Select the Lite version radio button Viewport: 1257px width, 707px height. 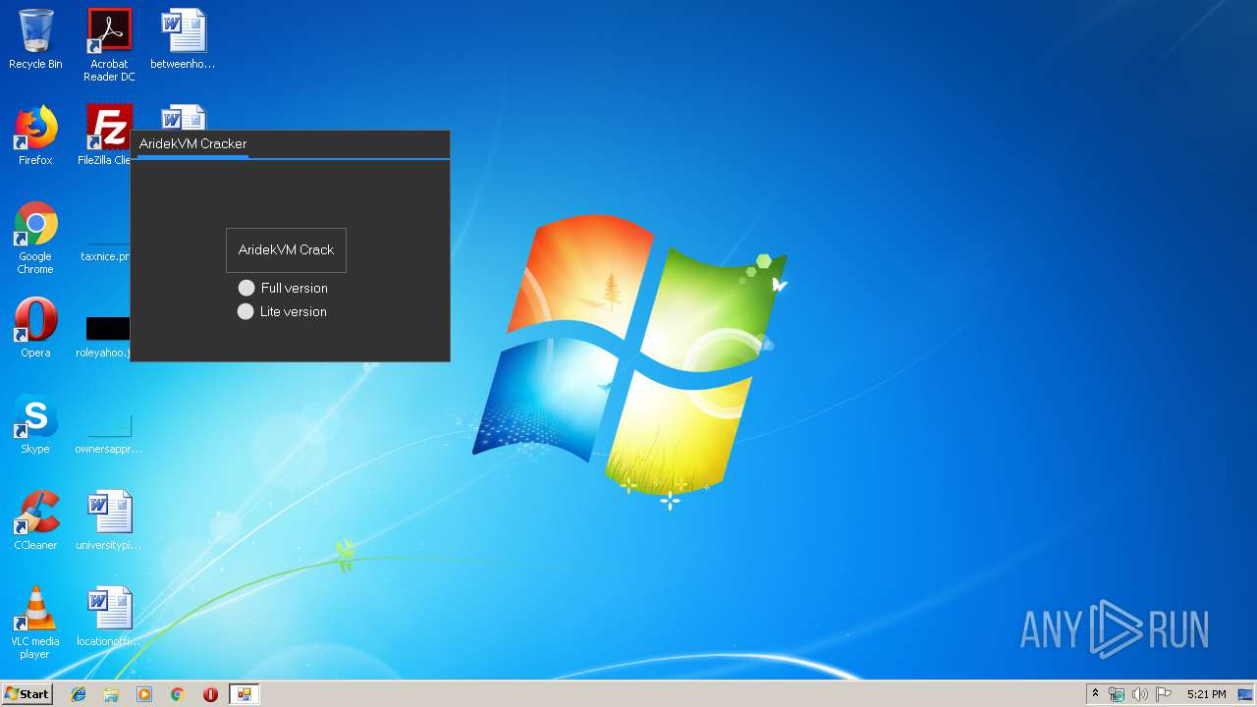pyautogui.click(x=246, y=311)
